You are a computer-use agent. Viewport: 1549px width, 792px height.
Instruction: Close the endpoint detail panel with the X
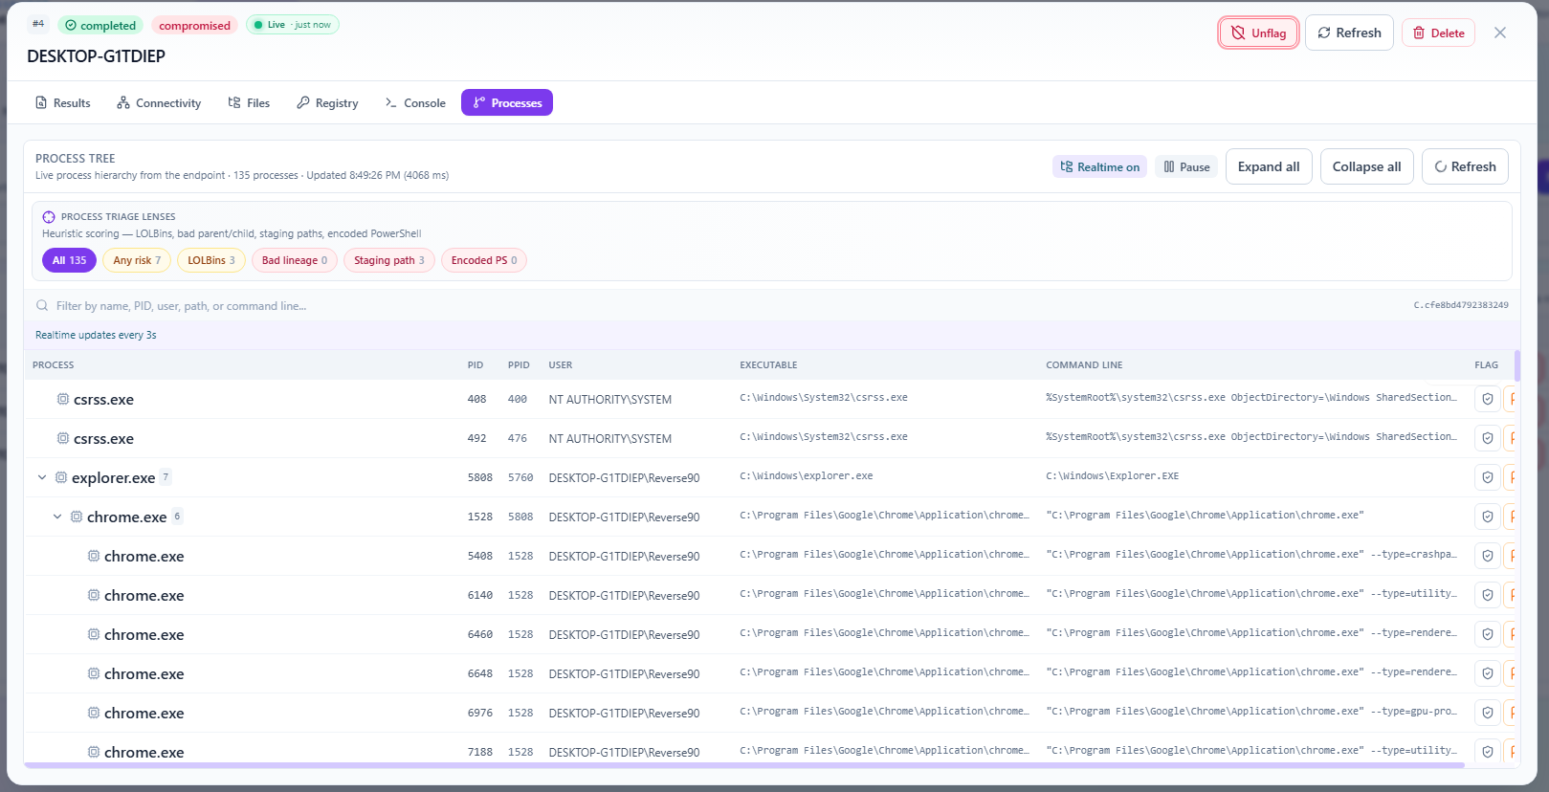pyautogui.click(x=1500, y=33)
